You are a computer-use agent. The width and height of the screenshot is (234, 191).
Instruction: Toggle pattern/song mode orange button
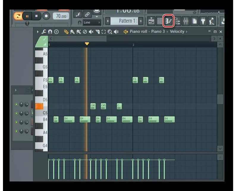pyautogui.click(x=18, y=16)
